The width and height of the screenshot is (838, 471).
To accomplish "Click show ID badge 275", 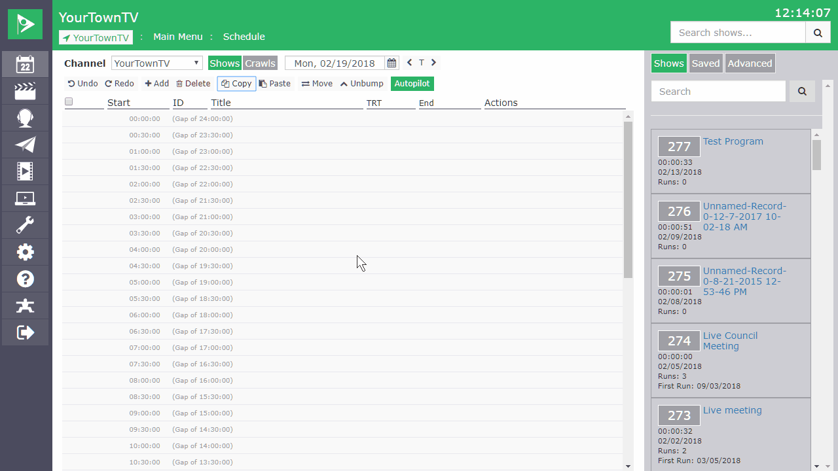I will pos(679,275).
